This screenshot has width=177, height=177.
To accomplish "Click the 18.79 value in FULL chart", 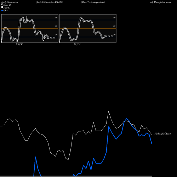I will (110, 36).
